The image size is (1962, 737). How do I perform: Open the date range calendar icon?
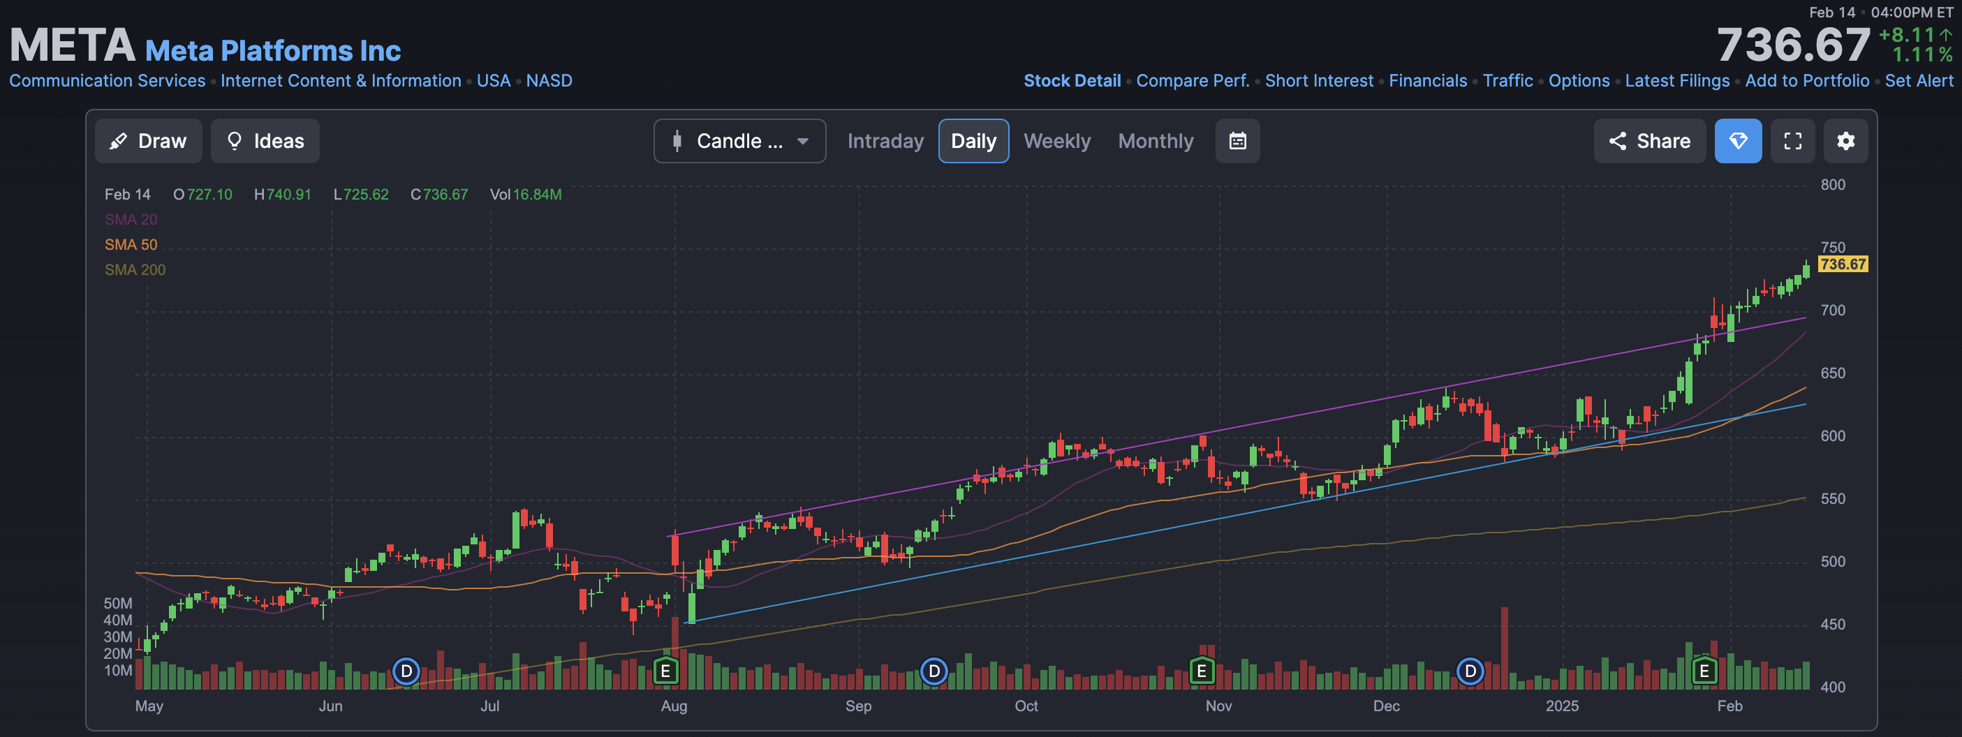(x=1238, y=141)
